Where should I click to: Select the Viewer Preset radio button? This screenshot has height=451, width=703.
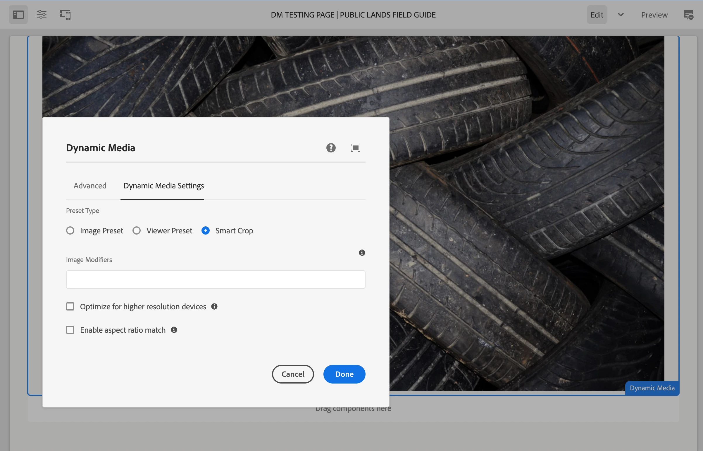pos(137,231)
